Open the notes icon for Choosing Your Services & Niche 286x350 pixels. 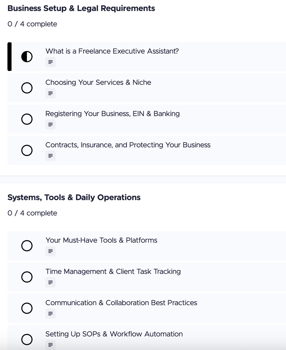[x=50, y=93]
